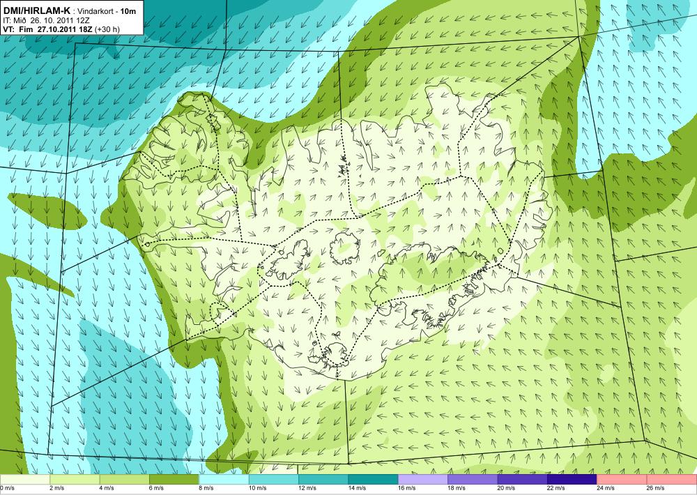This screenshot has width=697, height=495.
Task: Click the '18 m/s' legend label
Action: [x=457, y=488]
